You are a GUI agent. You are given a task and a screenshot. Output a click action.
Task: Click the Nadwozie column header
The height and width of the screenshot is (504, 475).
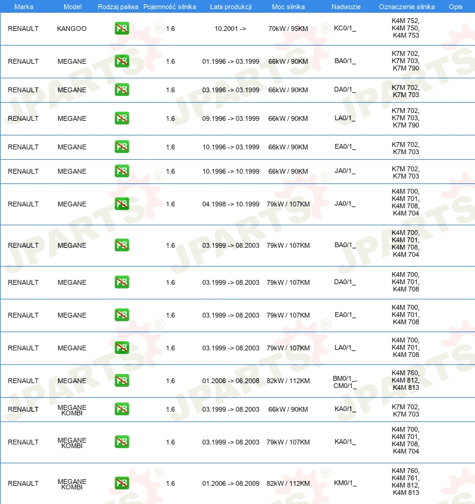click(346, 7)
